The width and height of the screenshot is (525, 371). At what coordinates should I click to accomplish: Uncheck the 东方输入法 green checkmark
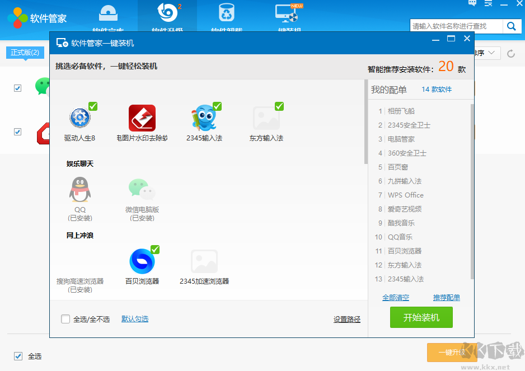click(x=279, y=106)
